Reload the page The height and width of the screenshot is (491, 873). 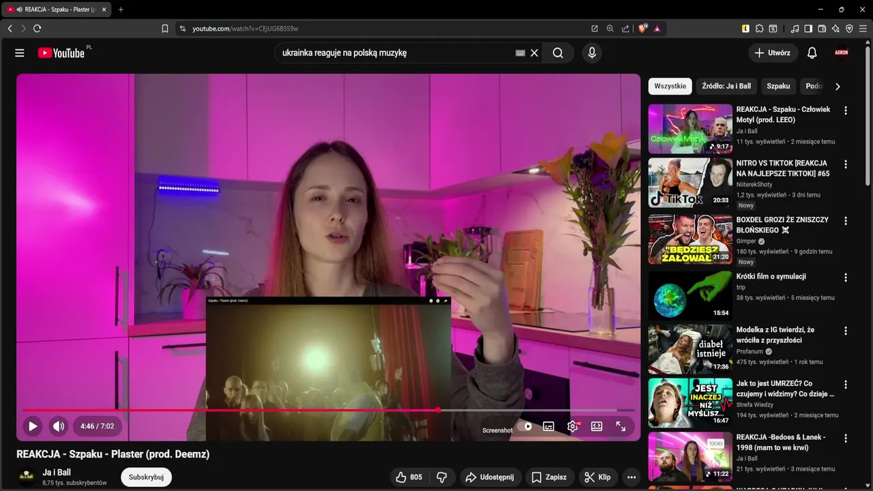[x=37, y=29]
